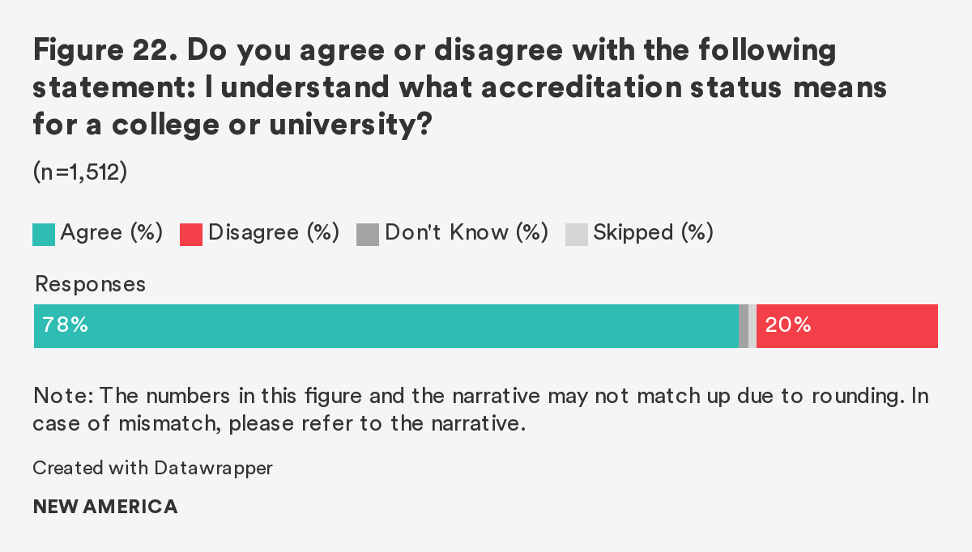The height and width of the screenshot is (552, 972).
Task: Click the (n=1,512) sample size text
Action: click(x=80, y=172)
